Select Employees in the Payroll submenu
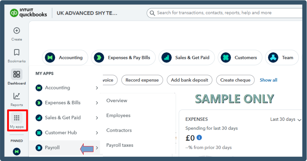307x161 pixels. [x=118, y=115]
